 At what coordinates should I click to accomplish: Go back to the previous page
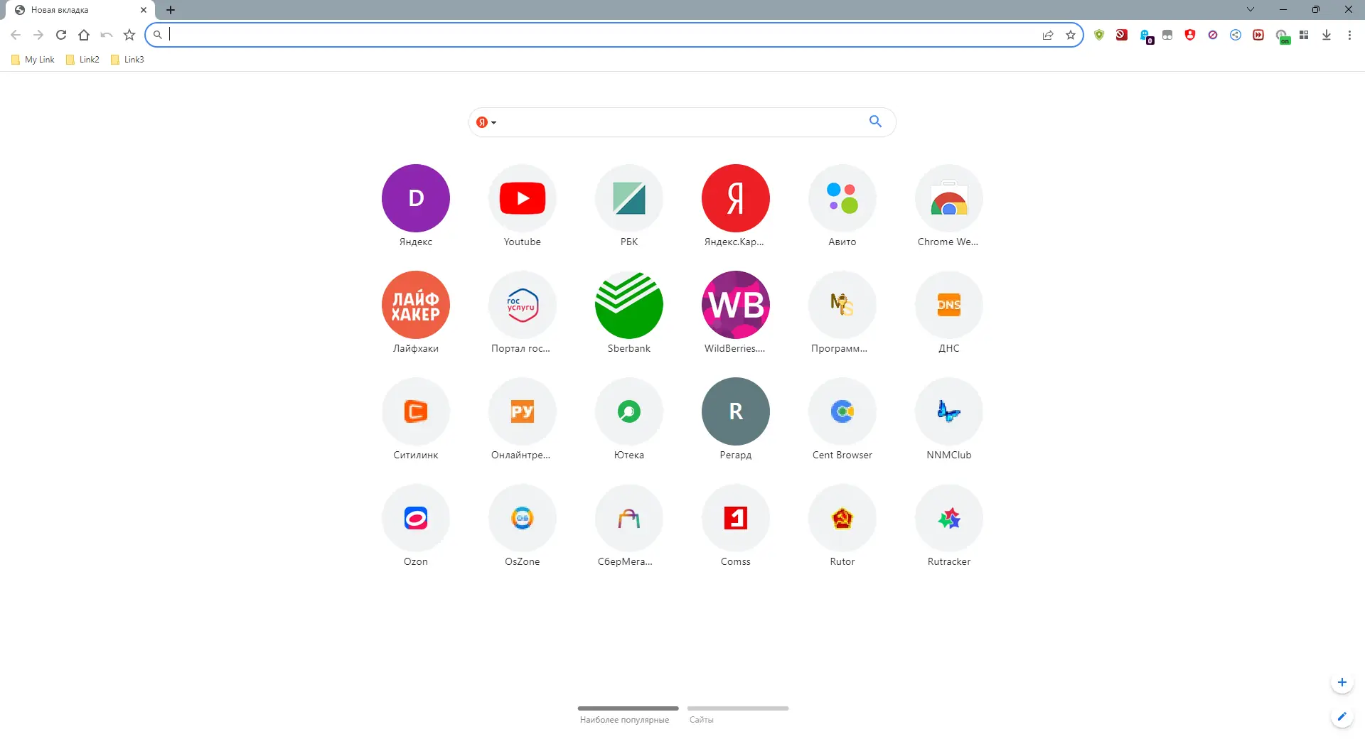pos(16,35)
